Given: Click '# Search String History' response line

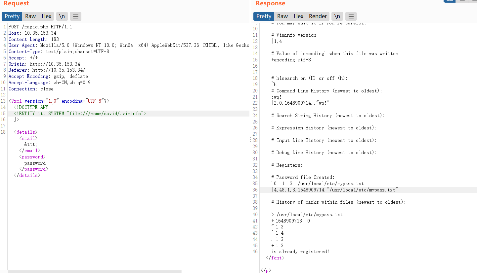Looking at the screenshot, I should point(328,116).
